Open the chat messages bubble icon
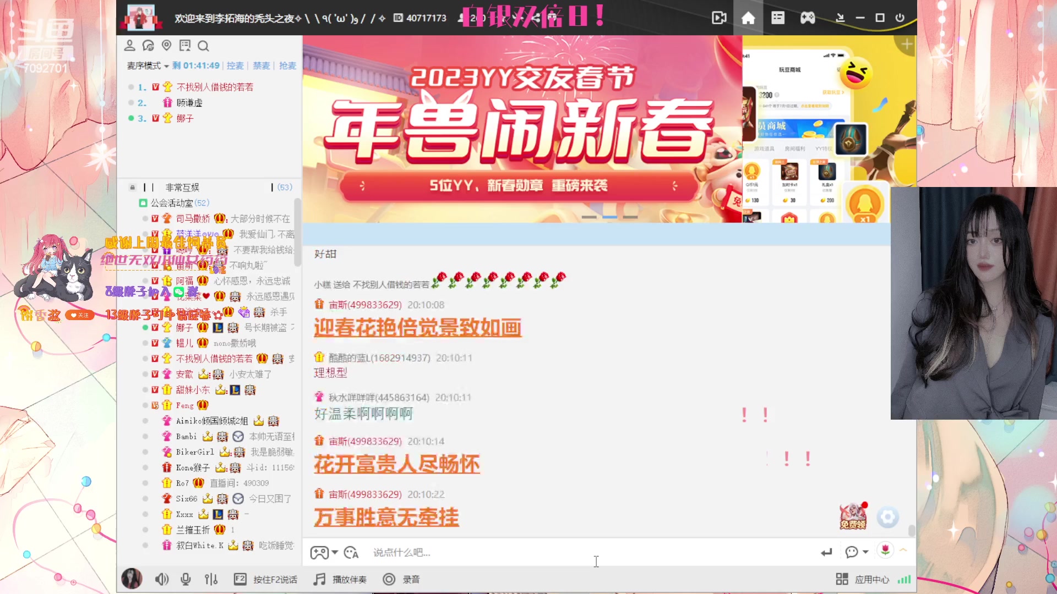This screenshot has width=1057, height=594. point(148,46)
